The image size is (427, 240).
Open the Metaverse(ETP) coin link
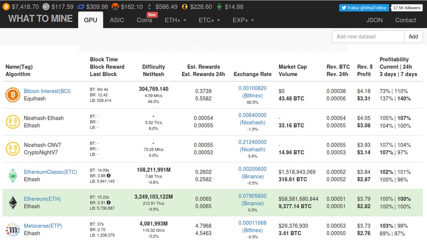43,226
